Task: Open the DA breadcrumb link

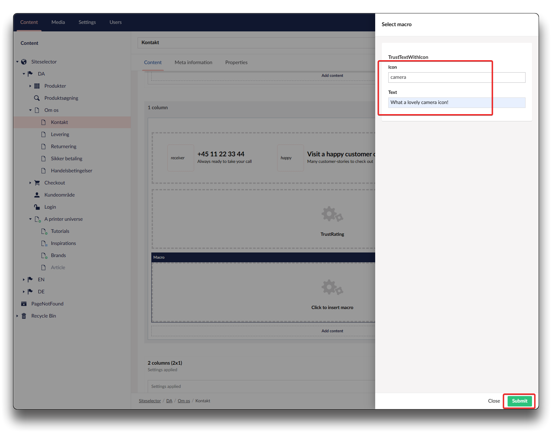Action: coord(169,401)
